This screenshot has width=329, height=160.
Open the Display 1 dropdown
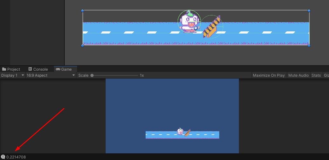click(x=13, y=75)
